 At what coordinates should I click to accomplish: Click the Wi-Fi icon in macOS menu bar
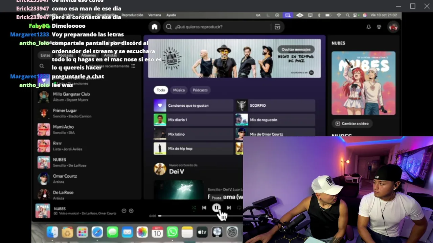pos(339,15)
